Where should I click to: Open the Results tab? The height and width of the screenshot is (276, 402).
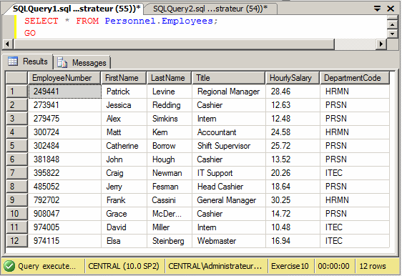coord(28,61)
